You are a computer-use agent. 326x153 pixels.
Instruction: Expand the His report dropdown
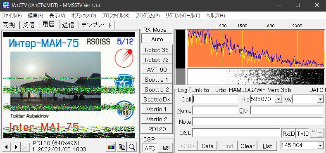point(278,99)
